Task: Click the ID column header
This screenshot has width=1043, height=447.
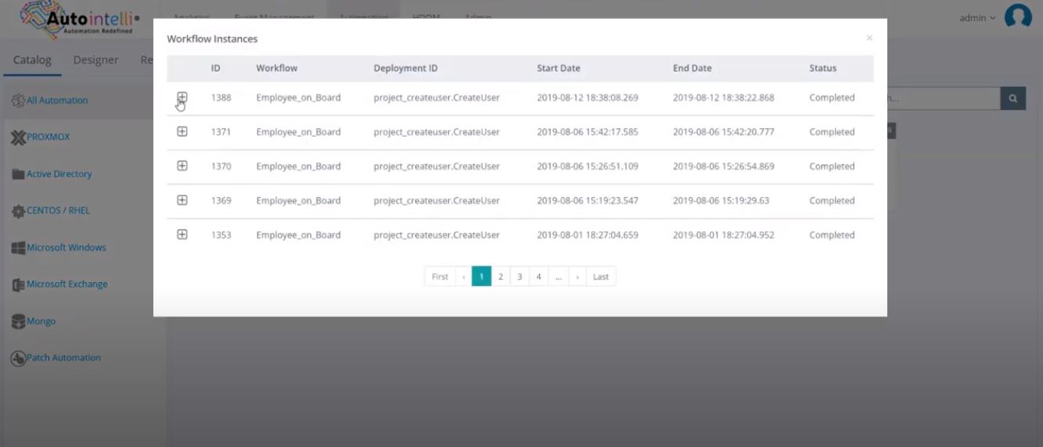Action: 215,68
